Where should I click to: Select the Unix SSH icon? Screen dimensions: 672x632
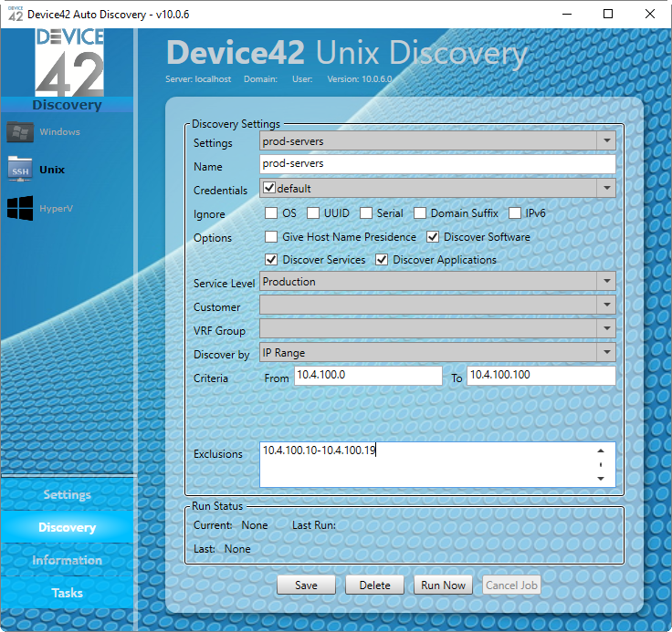20,170
